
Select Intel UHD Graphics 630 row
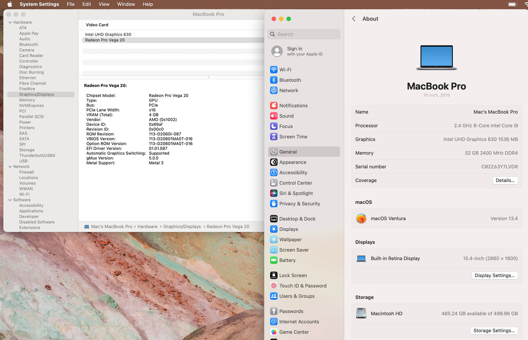[108, 35]
